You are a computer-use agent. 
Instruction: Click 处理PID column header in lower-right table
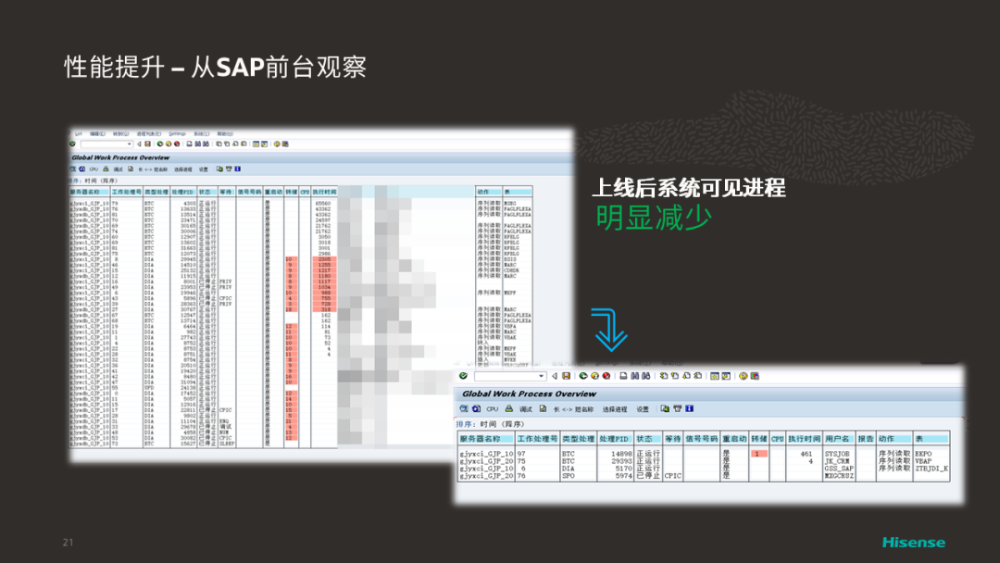pyautogui.click(x=615, y=439)
